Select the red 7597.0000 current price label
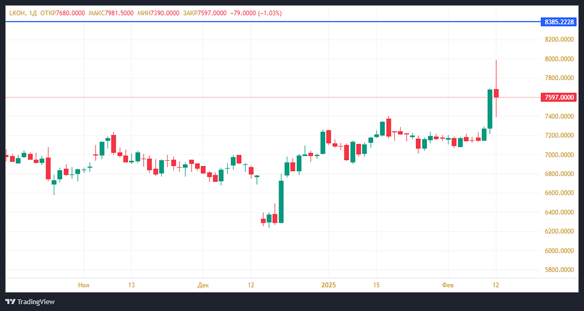584x311 pixels. 559,97
